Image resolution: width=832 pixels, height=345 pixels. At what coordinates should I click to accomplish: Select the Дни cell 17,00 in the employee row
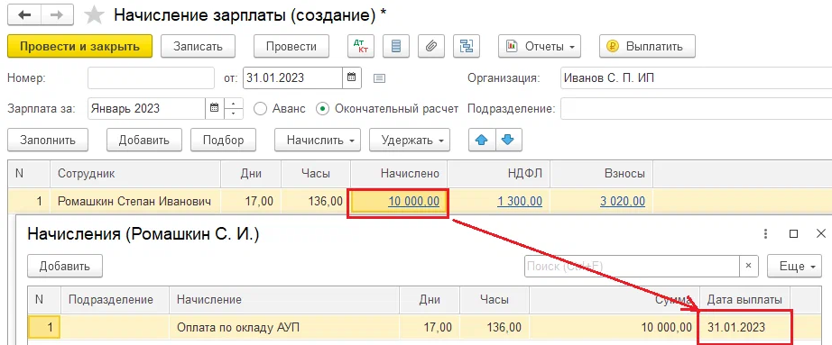[251, 202]
